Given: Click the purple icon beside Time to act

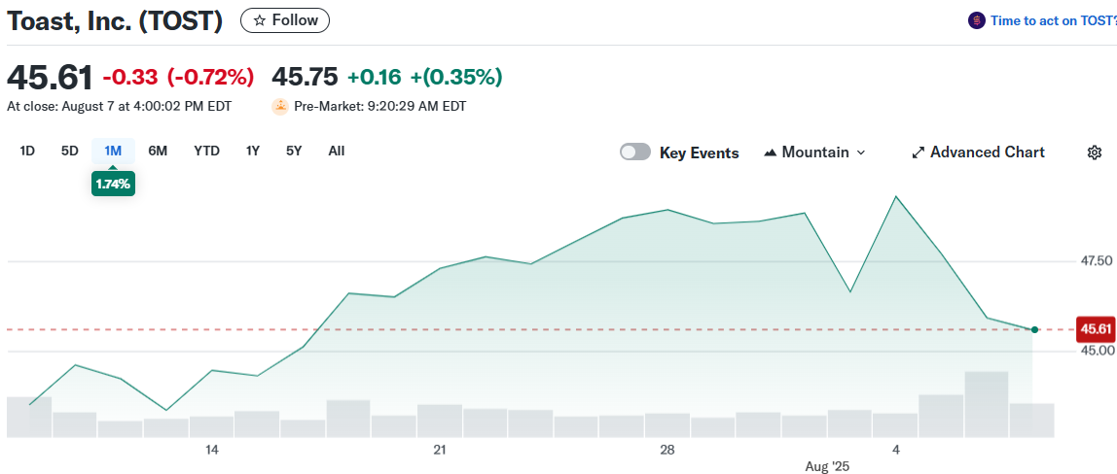Looking at the screenshot, I should [976, 20].
